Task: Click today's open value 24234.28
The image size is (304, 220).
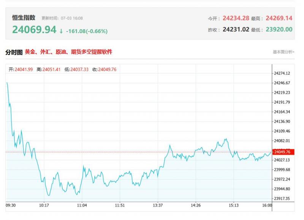Action: click(236, 18)
